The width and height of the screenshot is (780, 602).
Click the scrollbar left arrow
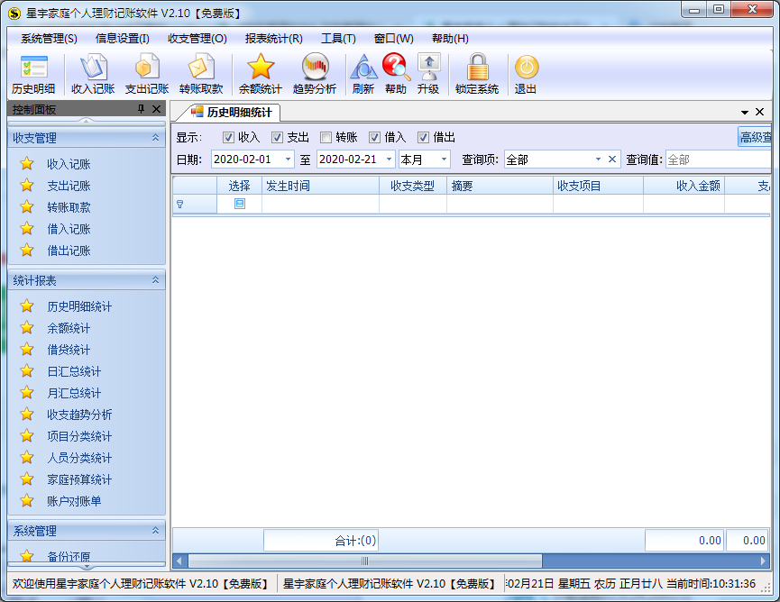179,561
